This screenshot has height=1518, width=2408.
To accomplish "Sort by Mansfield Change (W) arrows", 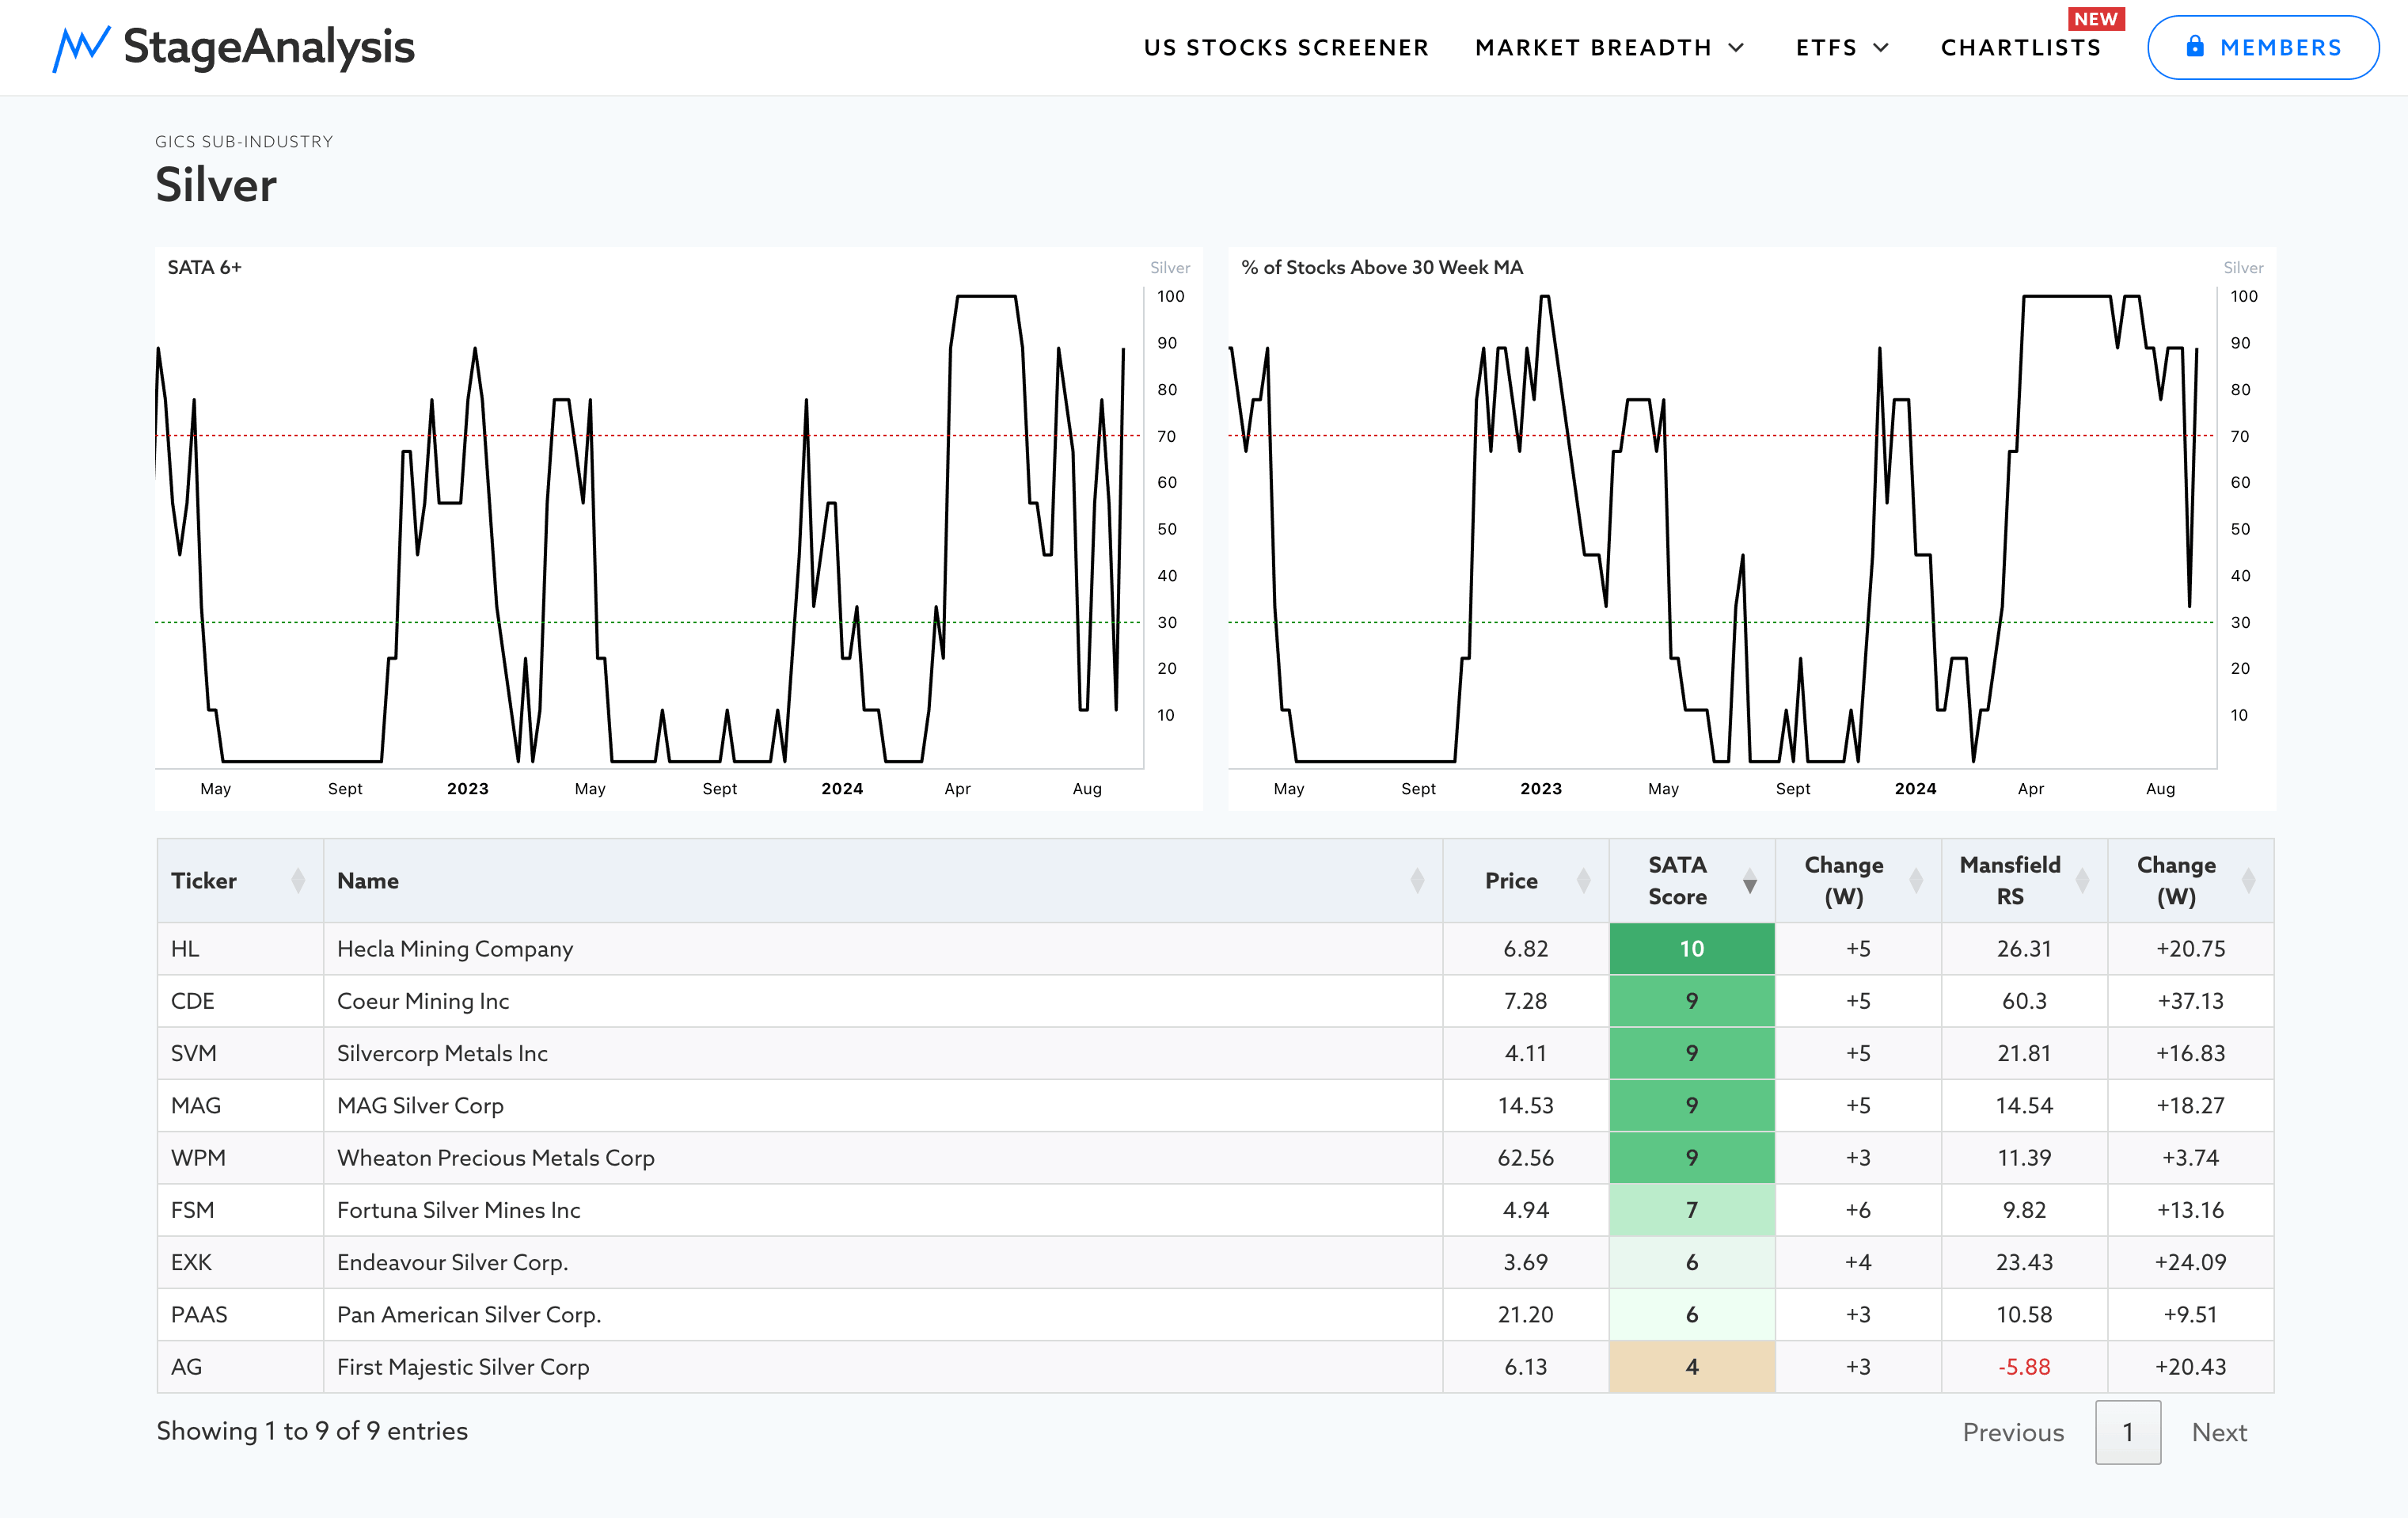I will pos(2248,881).
